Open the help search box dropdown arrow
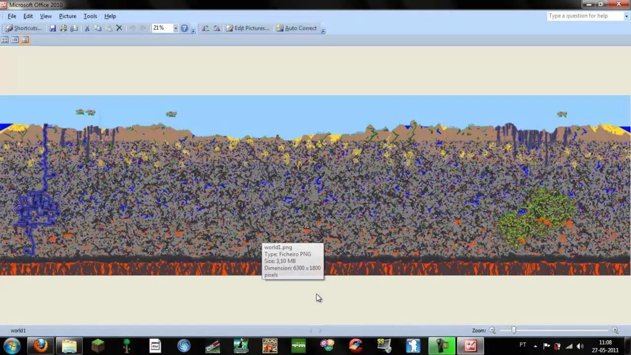 (627, 16)
